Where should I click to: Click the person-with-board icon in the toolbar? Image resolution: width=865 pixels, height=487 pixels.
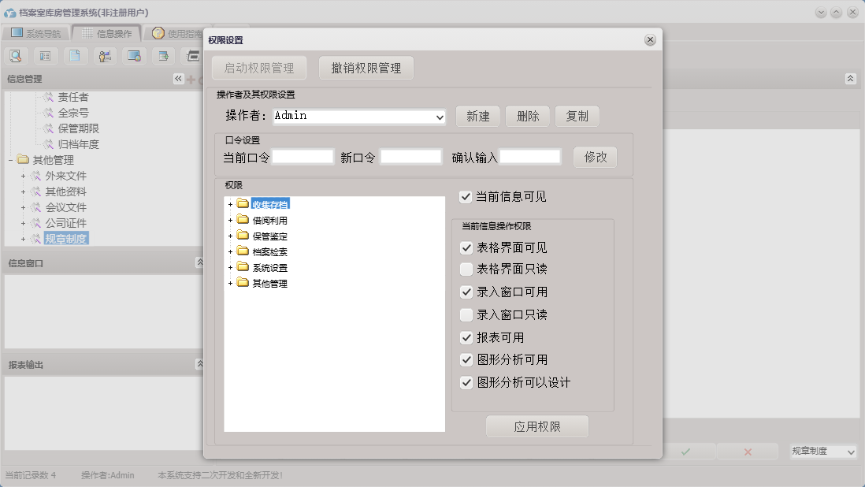tap(104, 56)
